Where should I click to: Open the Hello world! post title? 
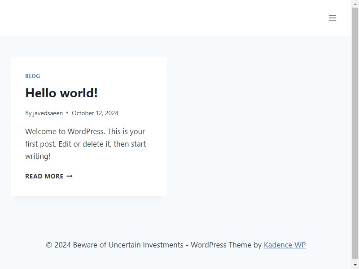click(x=61, y=93)
